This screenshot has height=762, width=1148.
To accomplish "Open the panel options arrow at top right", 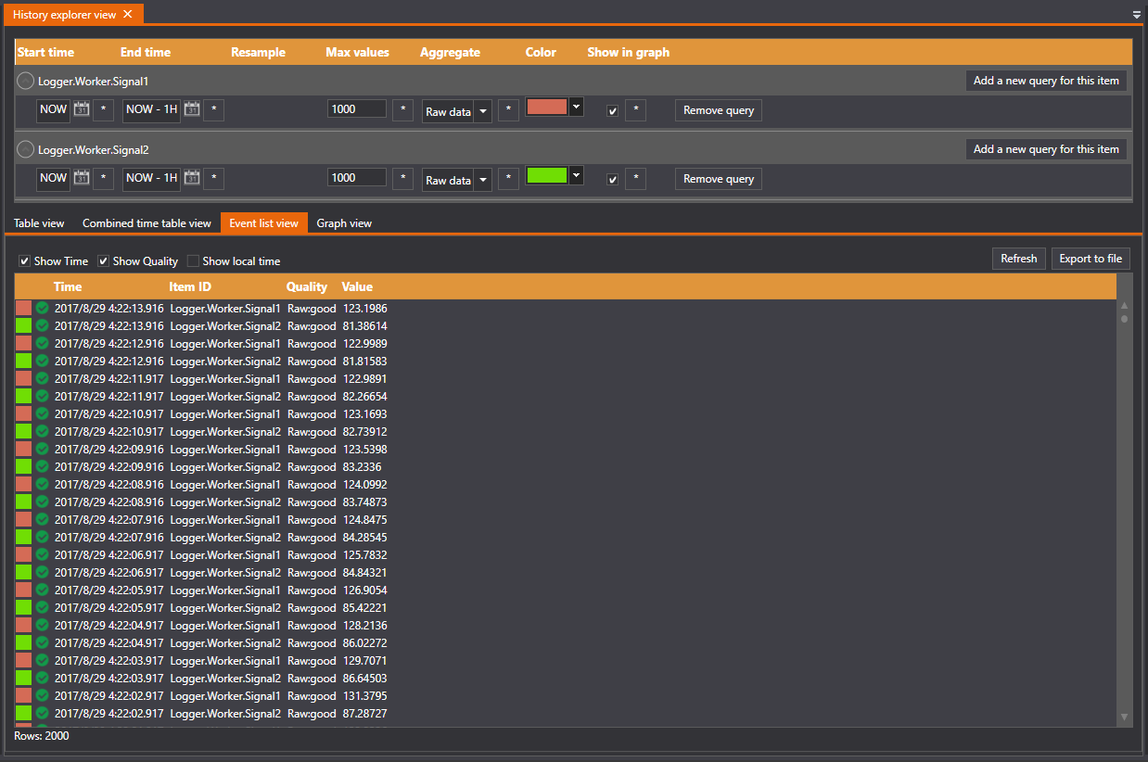I will 1137,15.
